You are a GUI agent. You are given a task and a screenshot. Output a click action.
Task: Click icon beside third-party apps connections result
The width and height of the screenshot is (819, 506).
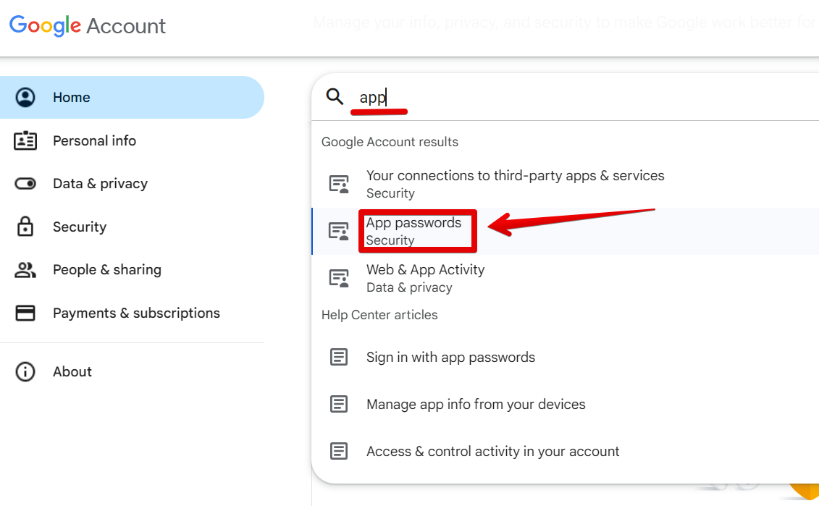339,185
